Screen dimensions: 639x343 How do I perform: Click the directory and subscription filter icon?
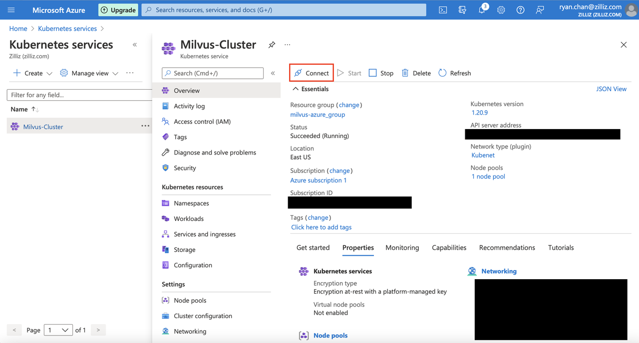[x=462, y=10]
